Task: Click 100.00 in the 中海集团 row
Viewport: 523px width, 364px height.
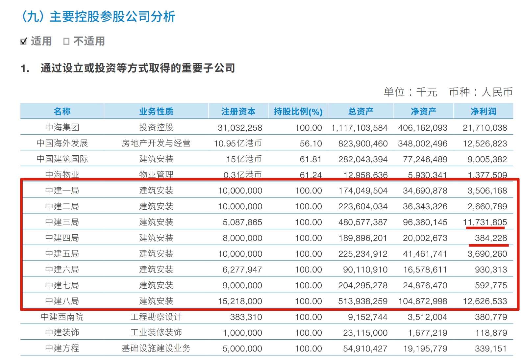Action: (309, 128)
